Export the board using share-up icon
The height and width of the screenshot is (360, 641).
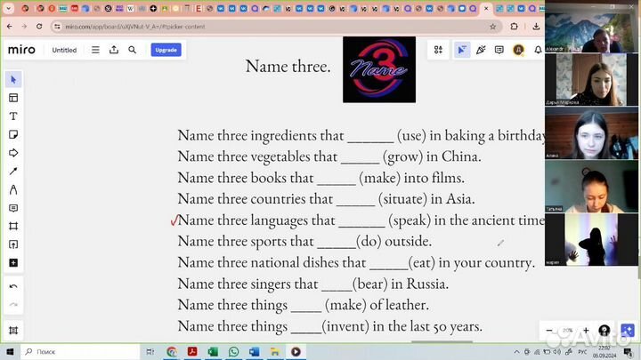coord(114,50)
